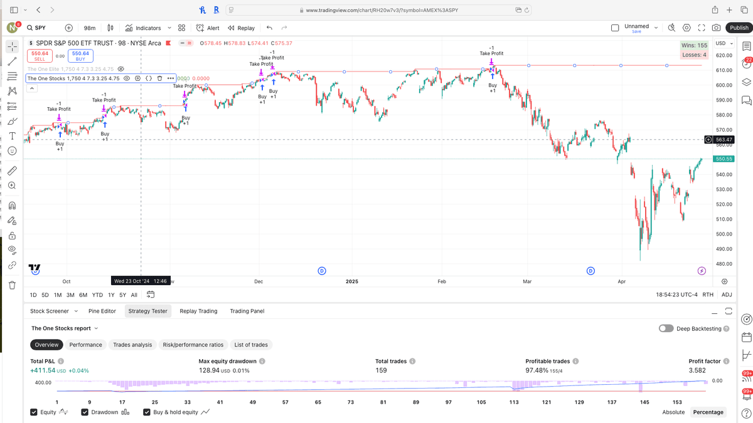Open quick search lightning icon
Viewport: 753px width, 423px height.
pyautogui.click(x=671, y=28)
